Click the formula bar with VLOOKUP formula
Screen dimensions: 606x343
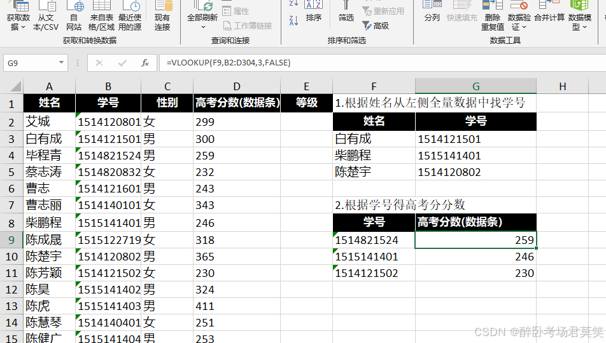(x=383, y=63)
